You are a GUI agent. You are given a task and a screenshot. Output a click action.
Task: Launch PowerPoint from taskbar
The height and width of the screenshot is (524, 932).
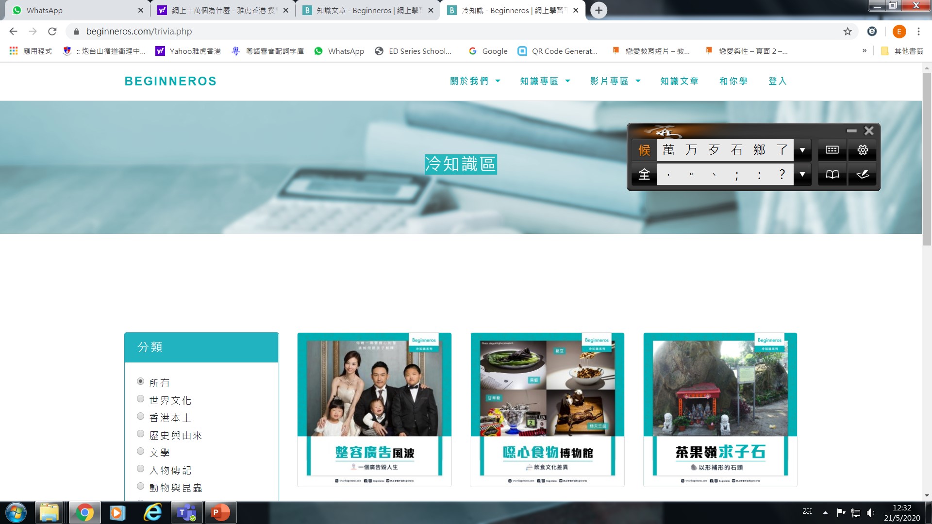220,513
